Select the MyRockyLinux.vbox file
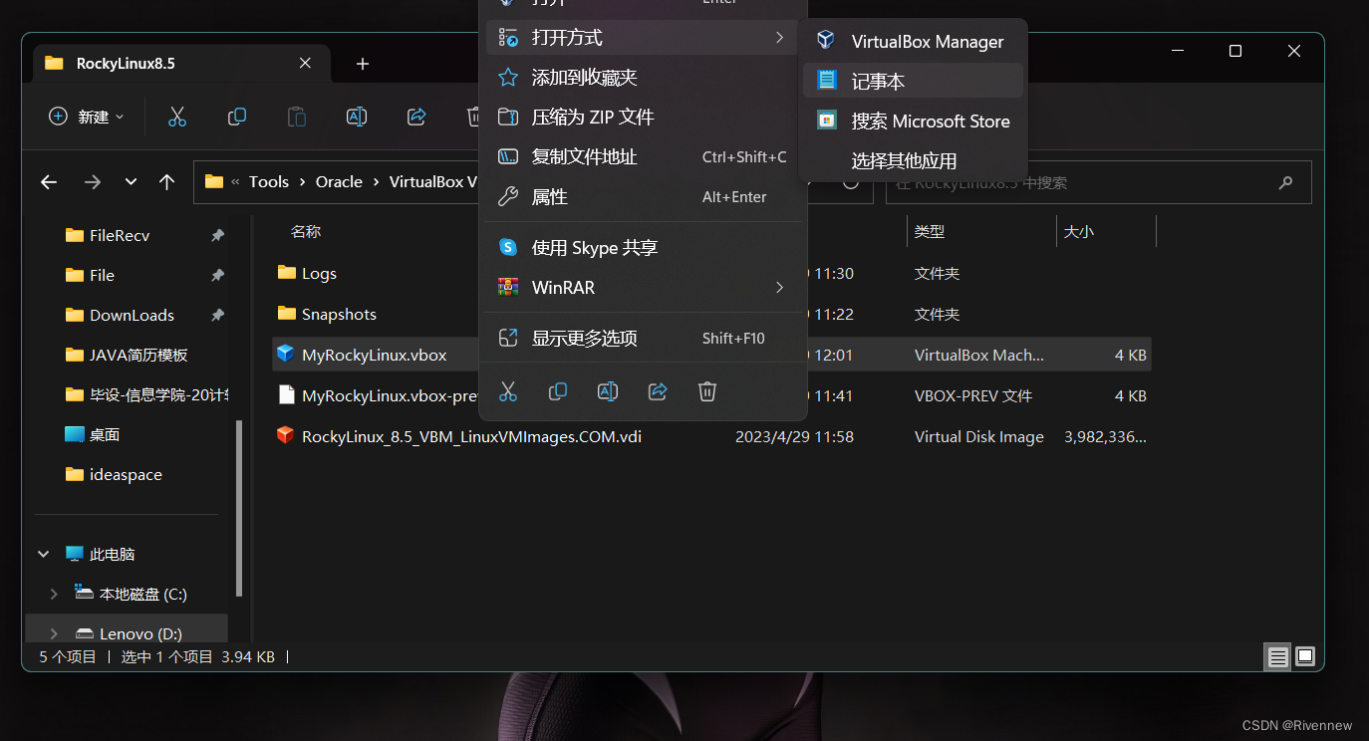Image resolution: width=1369 pixels, height=741 pixels. 374,355
